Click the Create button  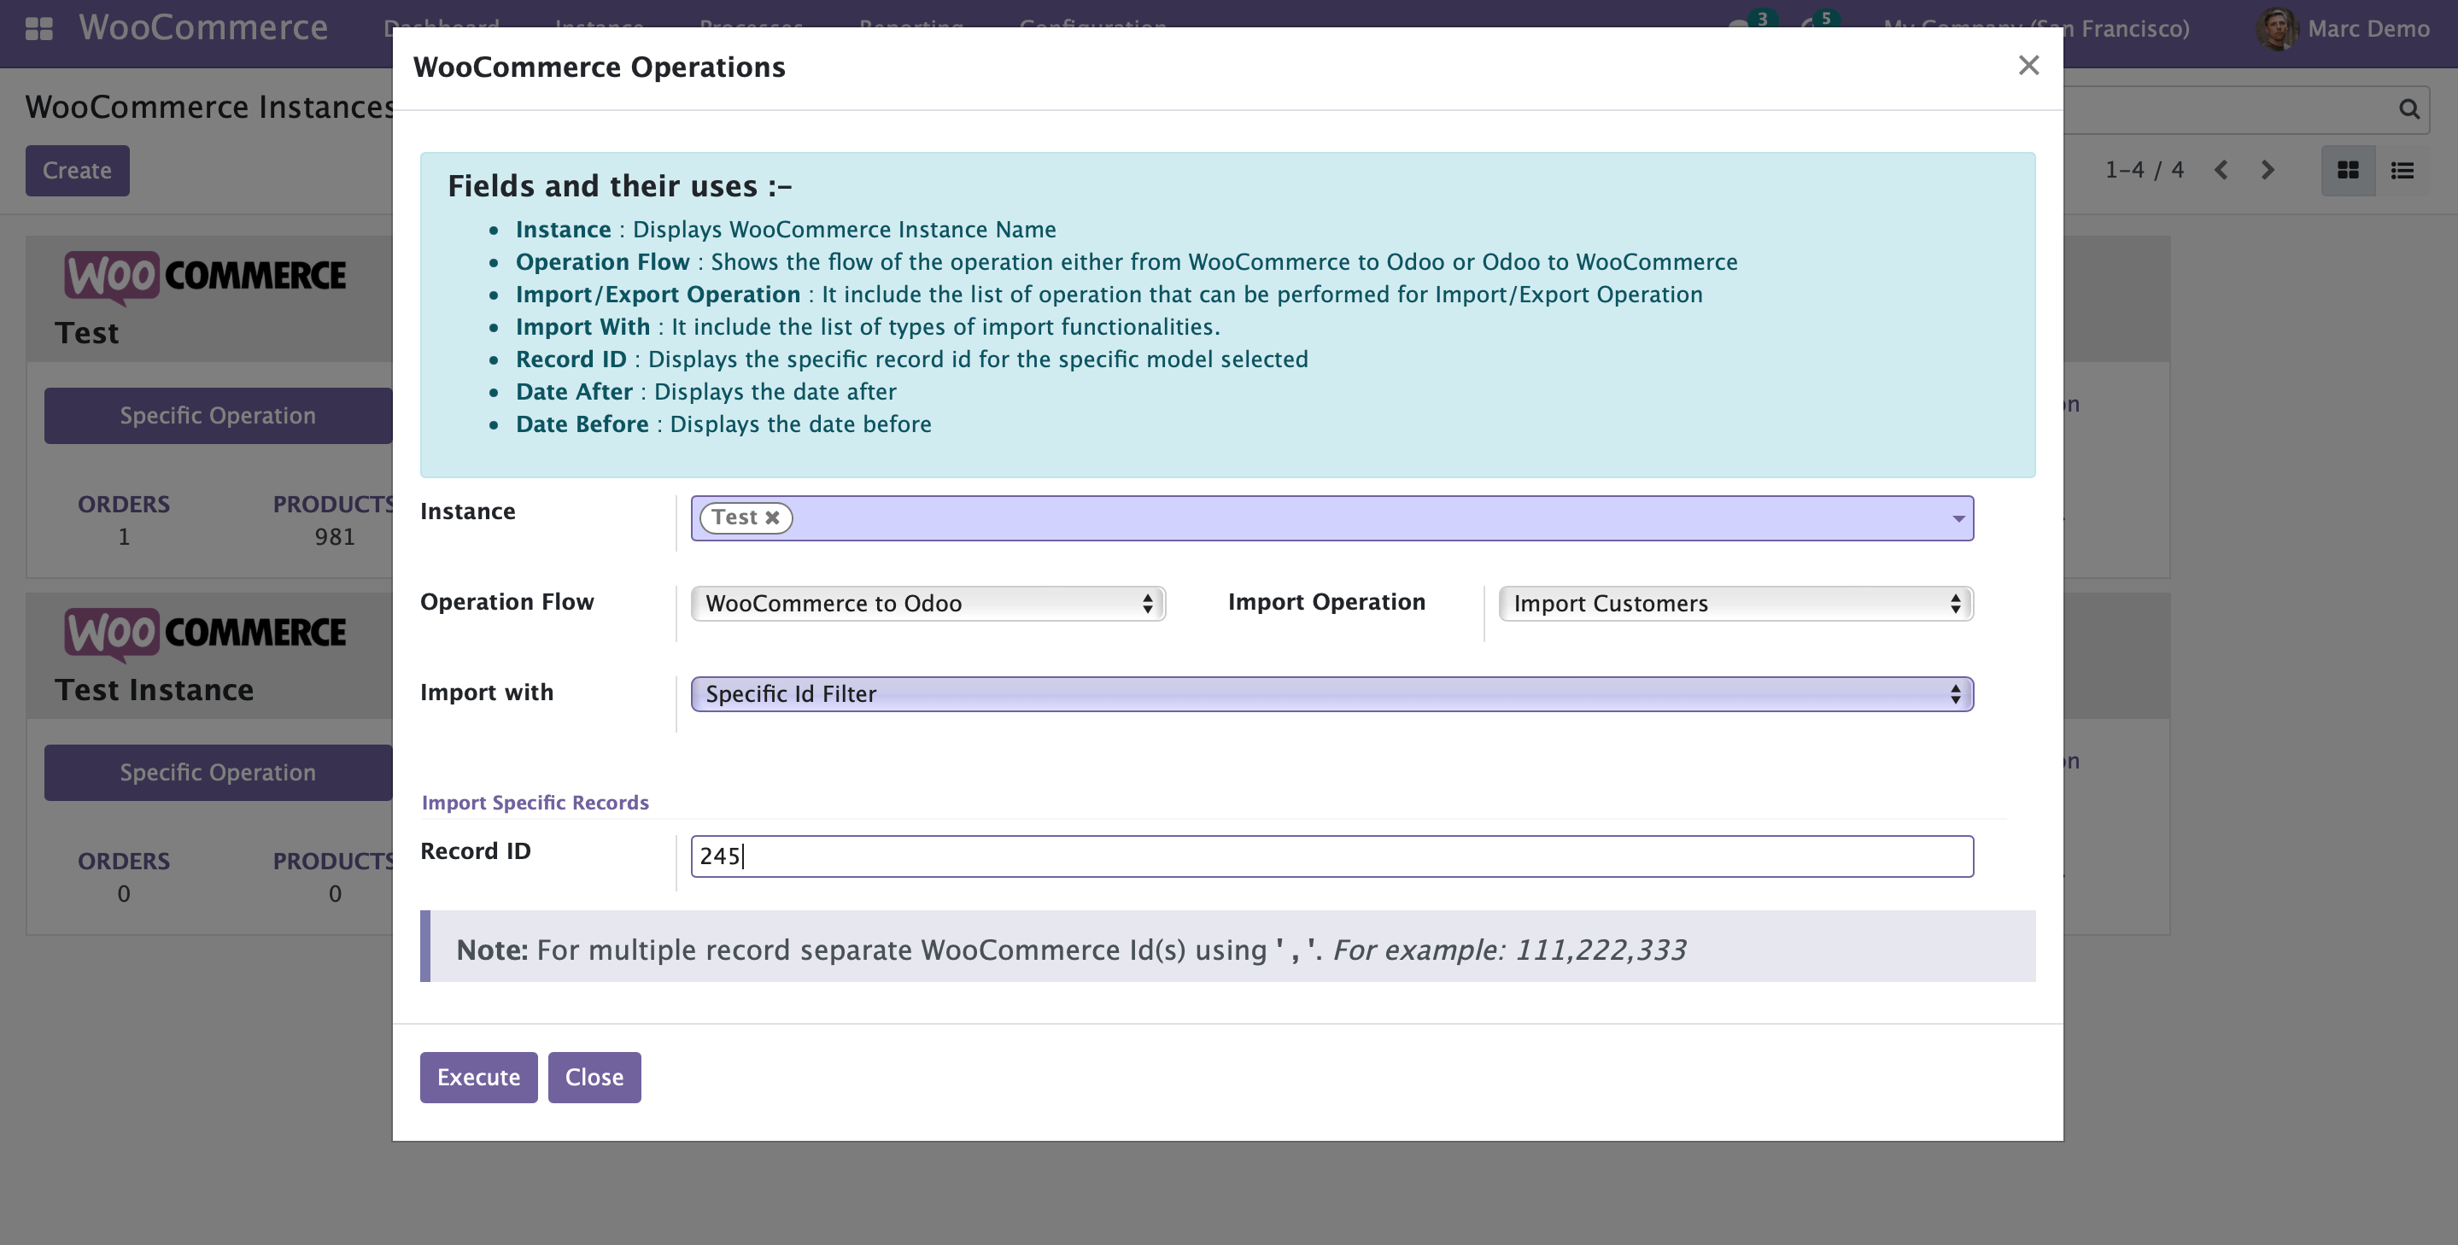pos(76,170)
